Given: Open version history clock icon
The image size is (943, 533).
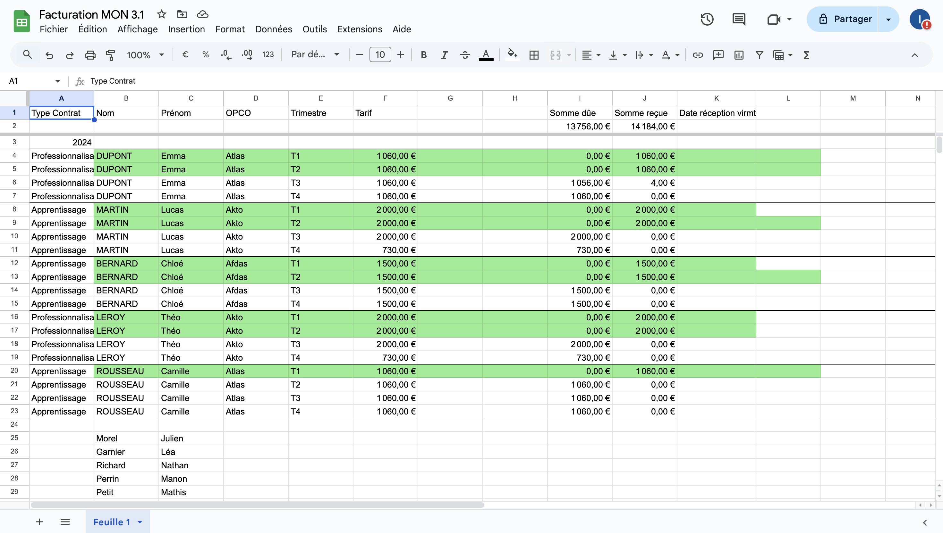Looking at the screenshot, I should click(707, 19).
